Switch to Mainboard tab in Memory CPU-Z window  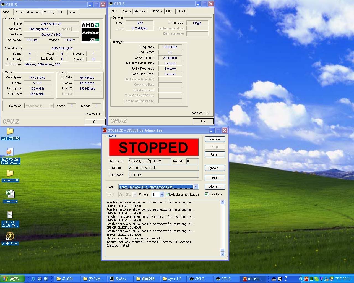[141, 11]
